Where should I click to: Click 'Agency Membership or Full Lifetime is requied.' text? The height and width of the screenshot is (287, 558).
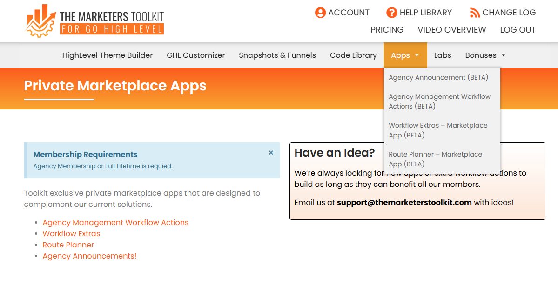[x=103, y=166]
